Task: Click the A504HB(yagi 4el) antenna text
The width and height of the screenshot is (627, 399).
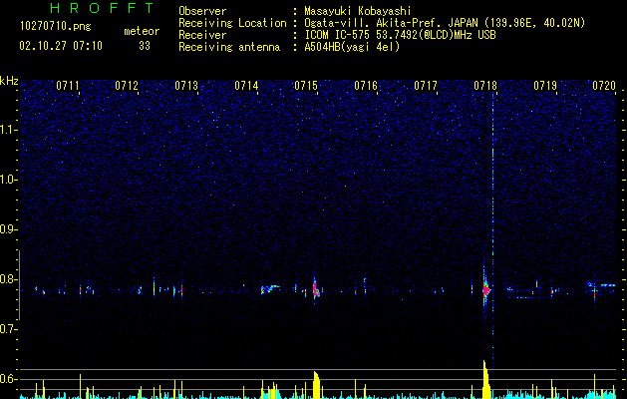Action: tap(352, 47)
